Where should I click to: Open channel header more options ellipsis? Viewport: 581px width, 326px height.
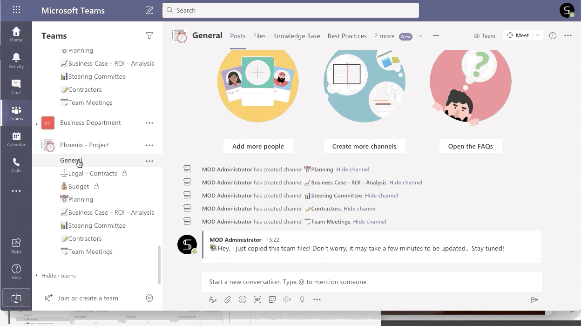pyautogui.click(x=568, y=35)
